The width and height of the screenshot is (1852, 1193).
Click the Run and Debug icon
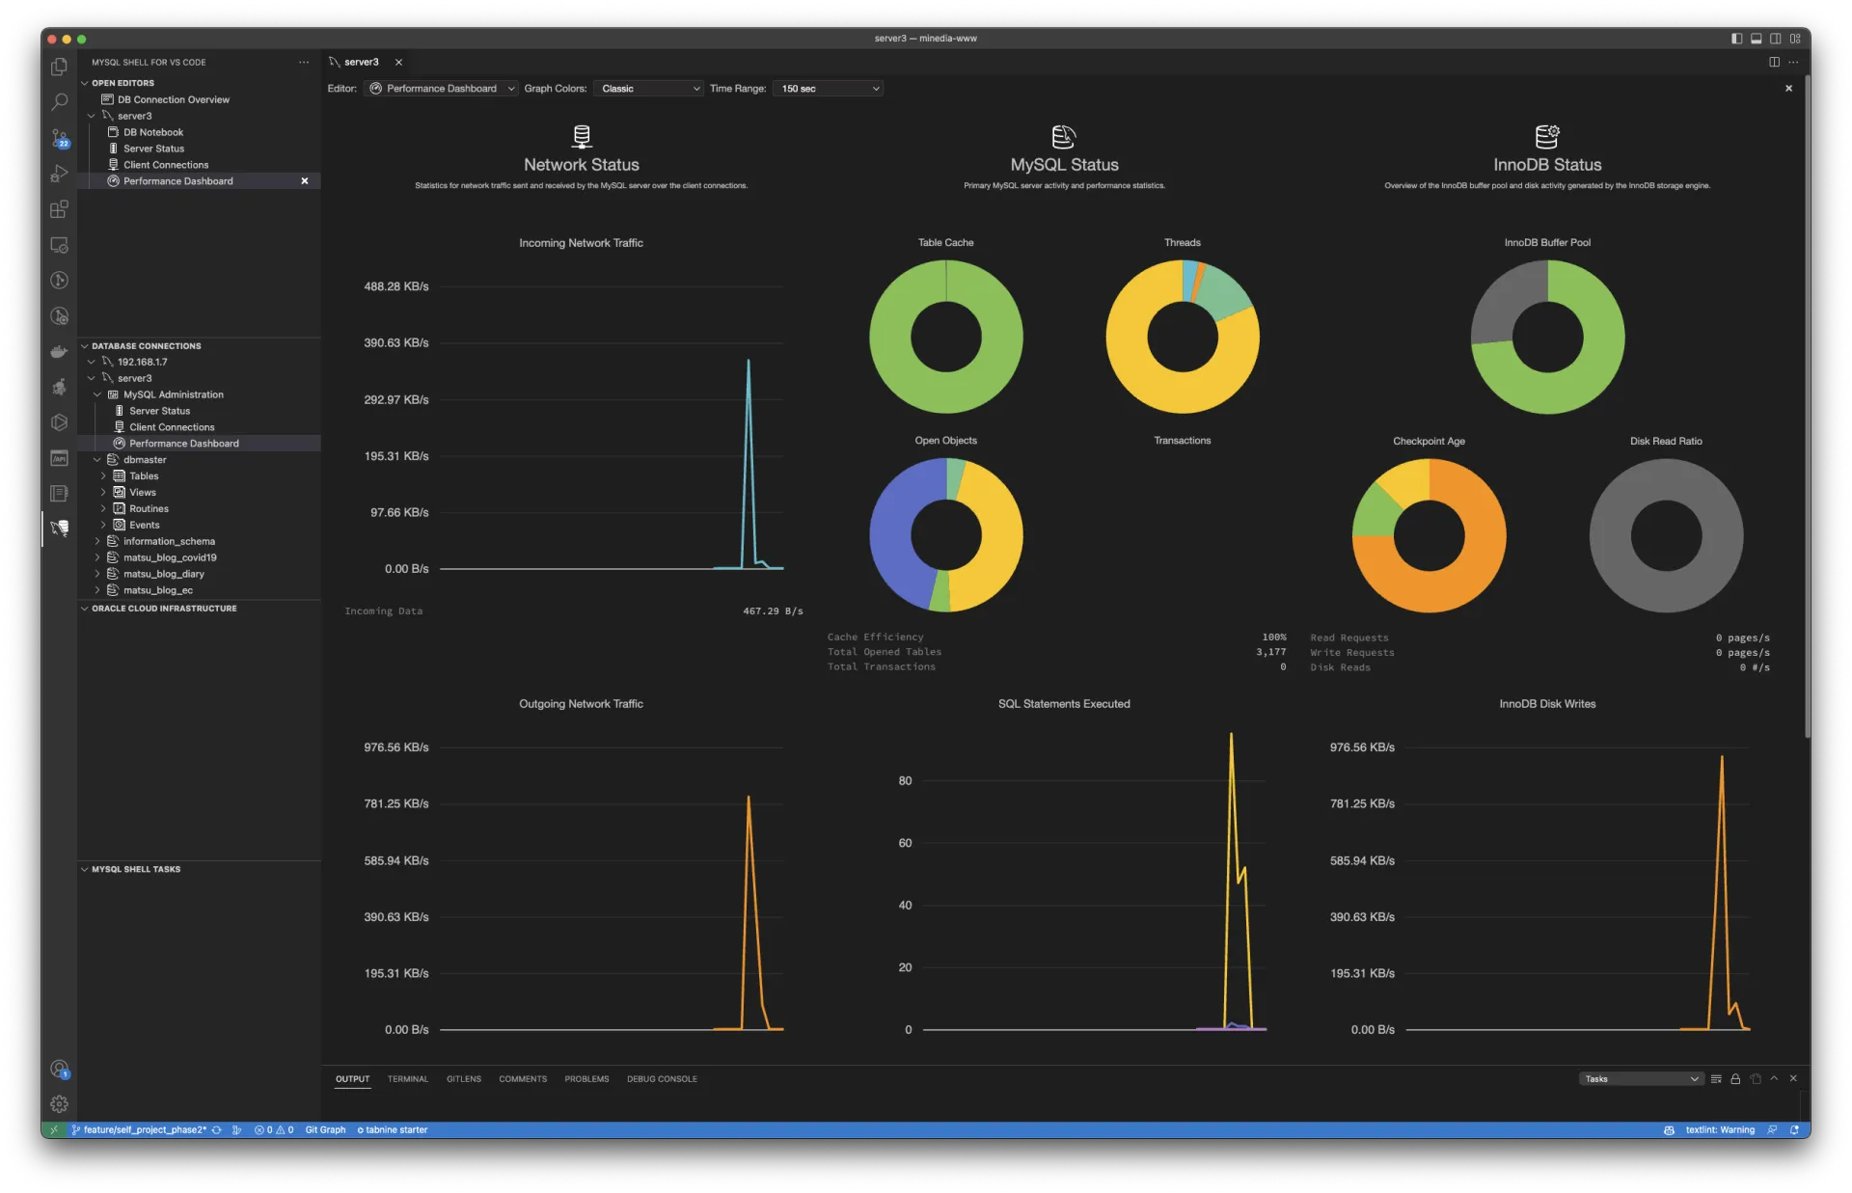pyautogui.click(x=59, y=174)
